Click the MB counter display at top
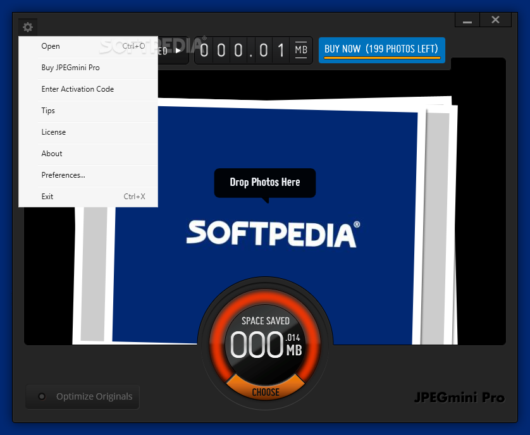The width and height of the screenshot is (530, 435). pyautogui.click(x=254, y=51)
